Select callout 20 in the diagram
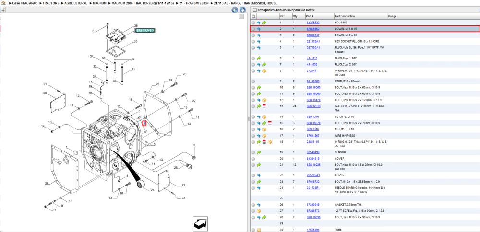The image size is (480, 232). (45, 93)
